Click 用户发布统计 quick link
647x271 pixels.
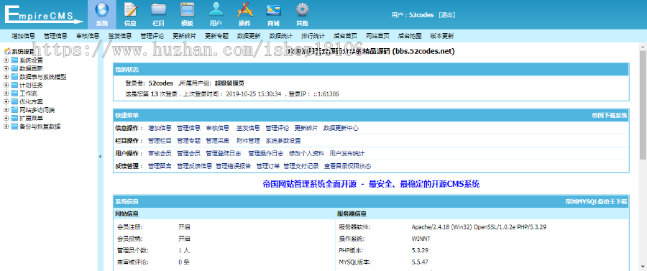[347, 153]
